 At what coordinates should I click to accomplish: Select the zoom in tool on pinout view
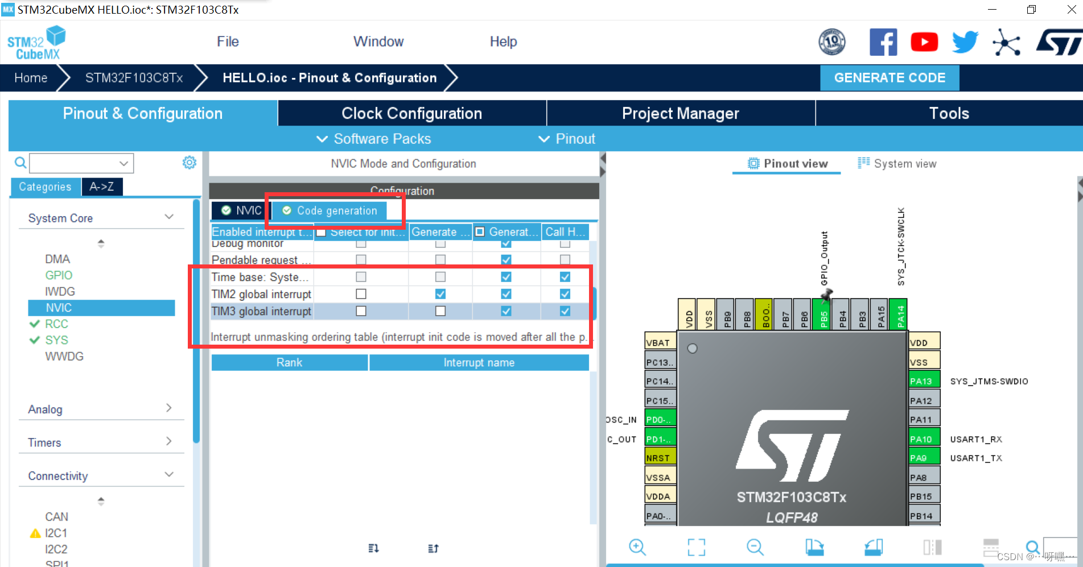tap(637, 547)
